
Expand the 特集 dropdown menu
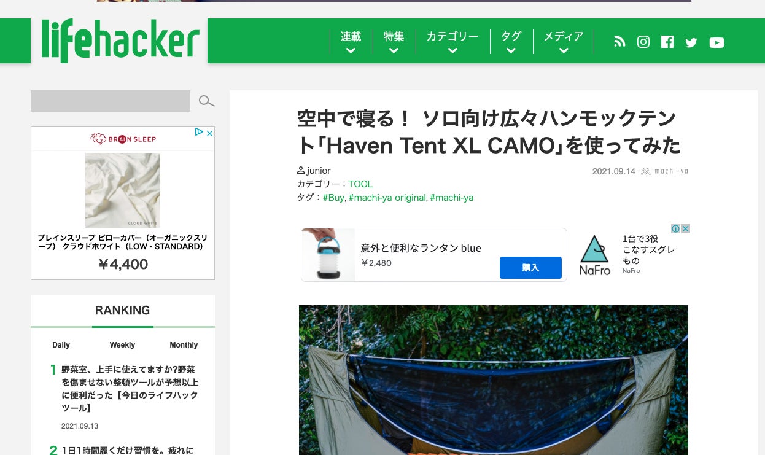(x=394, y=42)
